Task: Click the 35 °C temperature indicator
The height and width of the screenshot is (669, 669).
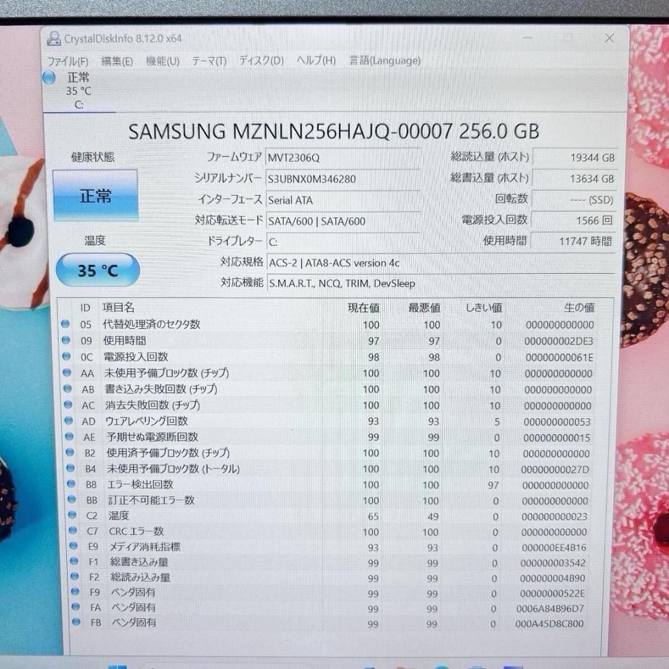Action: [x=97, y=270]
